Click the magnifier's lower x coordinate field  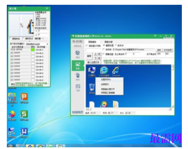(x=43, y=31)
